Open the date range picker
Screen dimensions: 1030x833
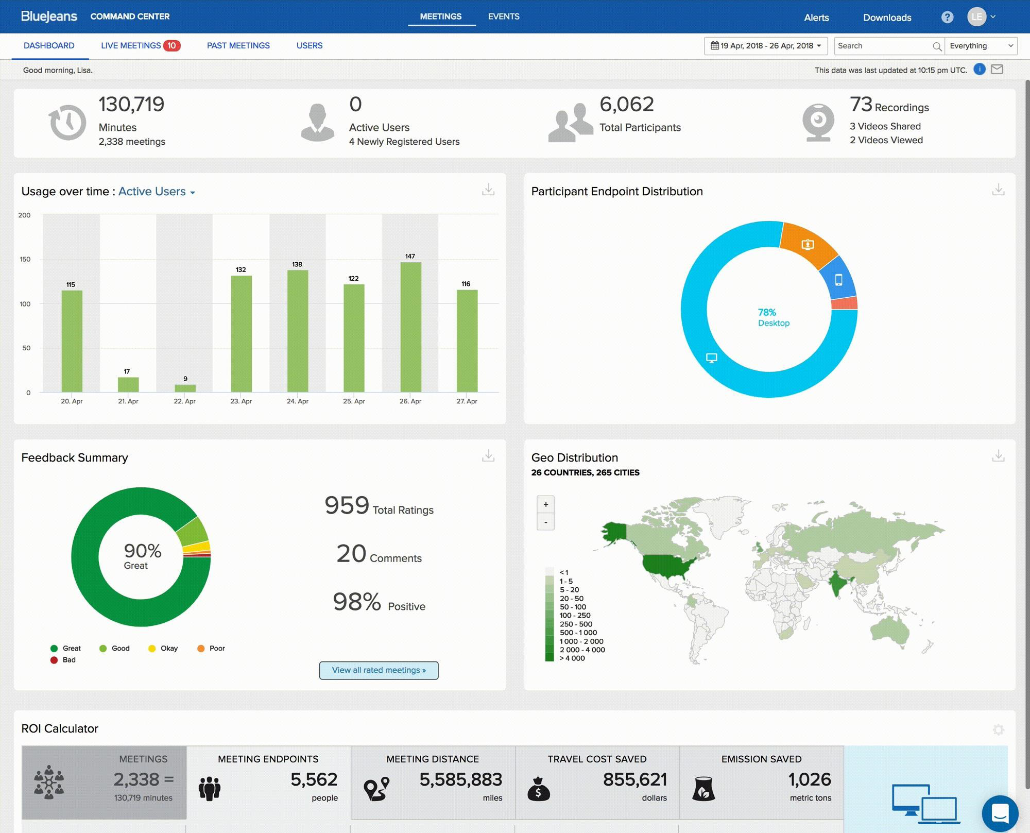coord(766,45)
